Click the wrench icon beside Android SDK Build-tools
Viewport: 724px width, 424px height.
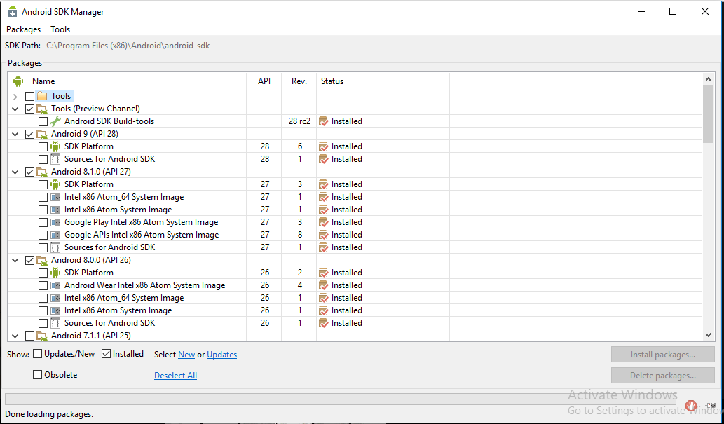55,121
